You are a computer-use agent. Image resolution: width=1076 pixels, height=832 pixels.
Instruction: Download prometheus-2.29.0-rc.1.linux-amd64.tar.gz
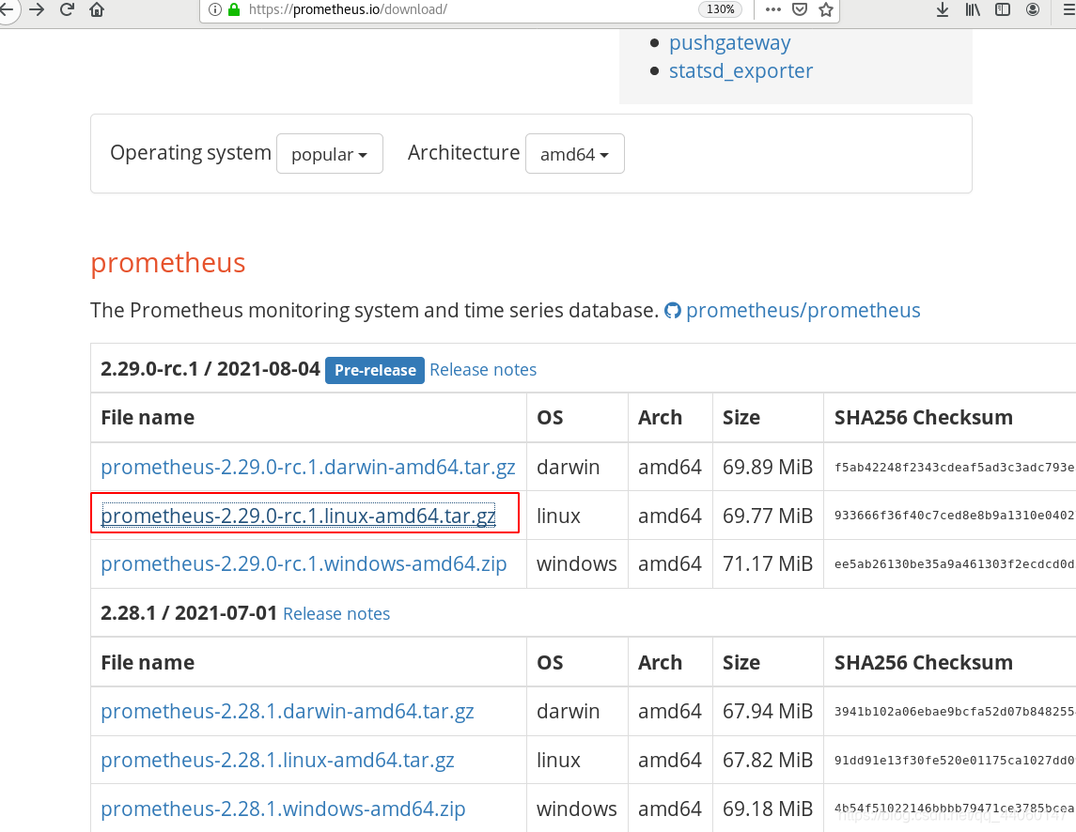298,516
